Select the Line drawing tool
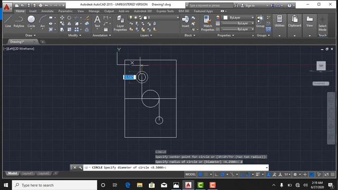This screenshot has height=190, width=338. coord(8,22)
